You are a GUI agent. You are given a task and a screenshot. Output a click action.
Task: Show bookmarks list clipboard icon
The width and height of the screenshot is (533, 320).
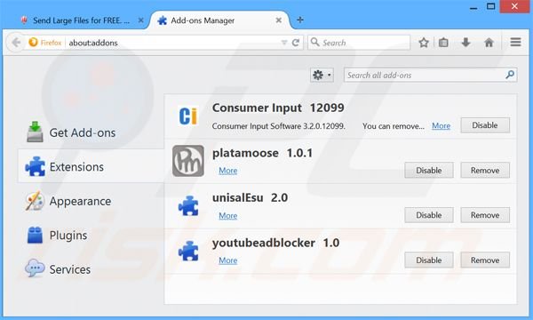443,43
